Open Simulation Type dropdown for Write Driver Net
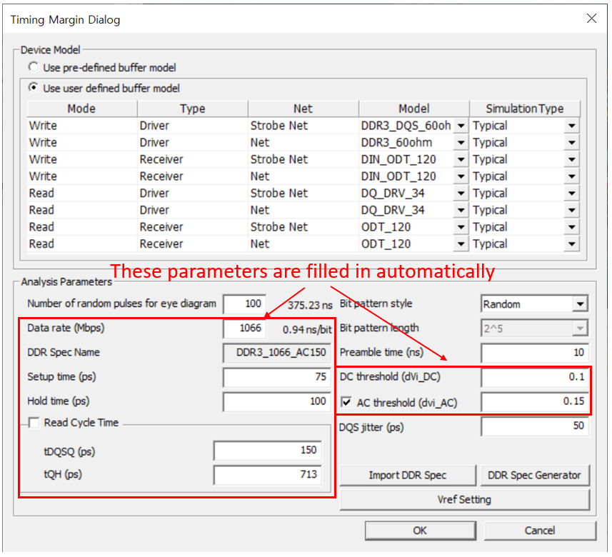Viewport: 612px width, 557px height. [x=571, y=143]
